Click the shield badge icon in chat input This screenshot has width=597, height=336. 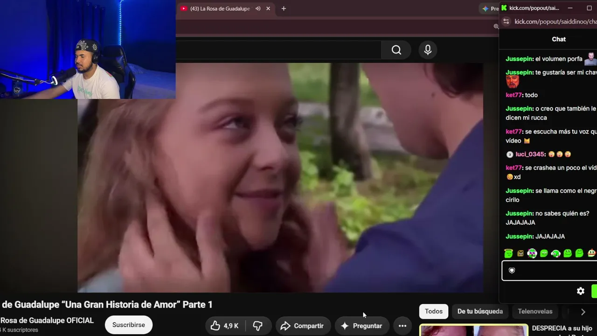tap(512, 271)
